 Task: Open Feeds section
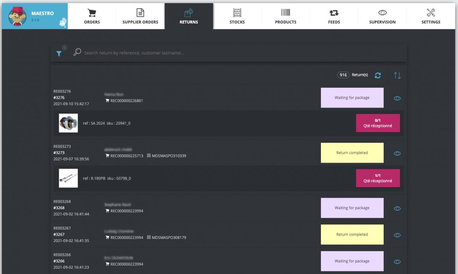point(334,16)
